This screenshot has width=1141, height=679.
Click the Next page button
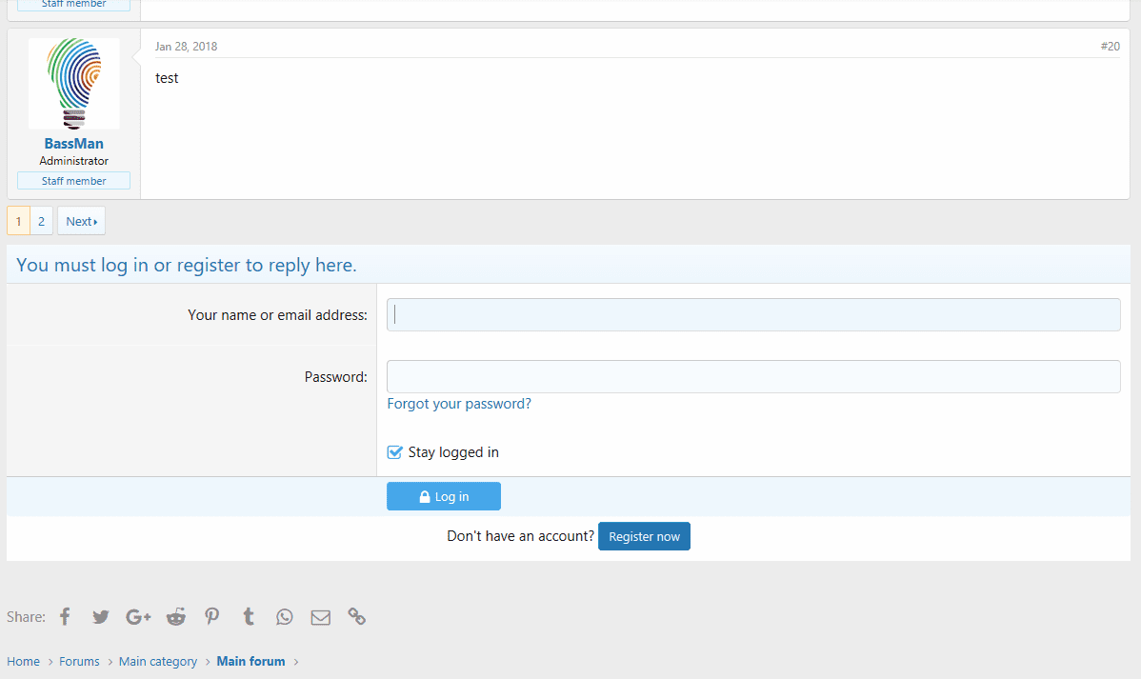click(81, 221)
